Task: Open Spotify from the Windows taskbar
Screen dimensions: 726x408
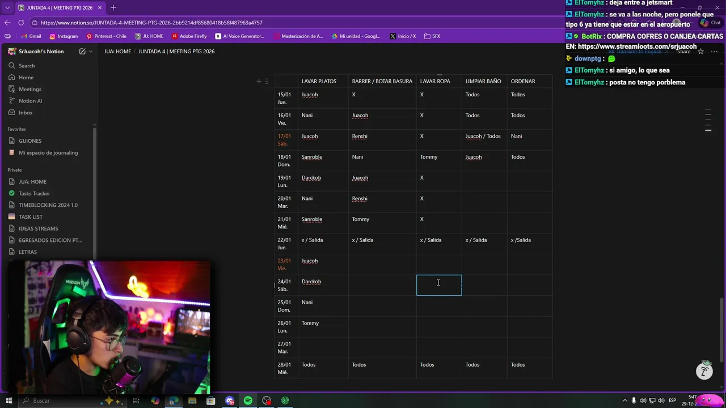Action: [x=248, y=401]
